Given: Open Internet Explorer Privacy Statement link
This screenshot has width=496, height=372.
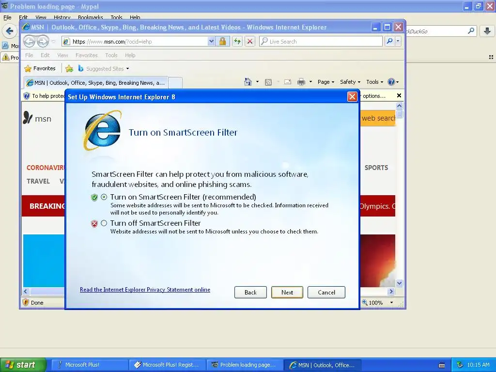Looking at the screenshot, I should coord(145,290).
